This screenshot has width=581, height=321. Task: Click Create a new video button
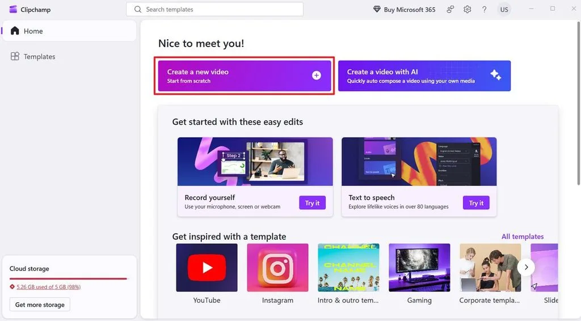tap(245, 75)
